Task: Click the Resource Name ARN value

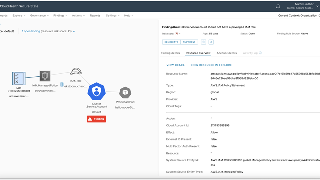Action: pyautogui.click(x=265, y=76)
